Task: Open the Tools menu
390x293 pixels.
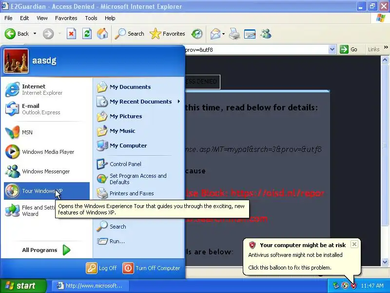Action: [x=91, y=18]
